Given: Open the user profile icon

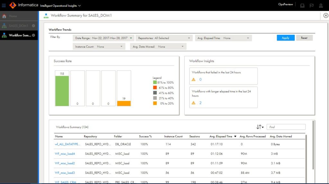Looking at the screenshot, I should [321, 5].
